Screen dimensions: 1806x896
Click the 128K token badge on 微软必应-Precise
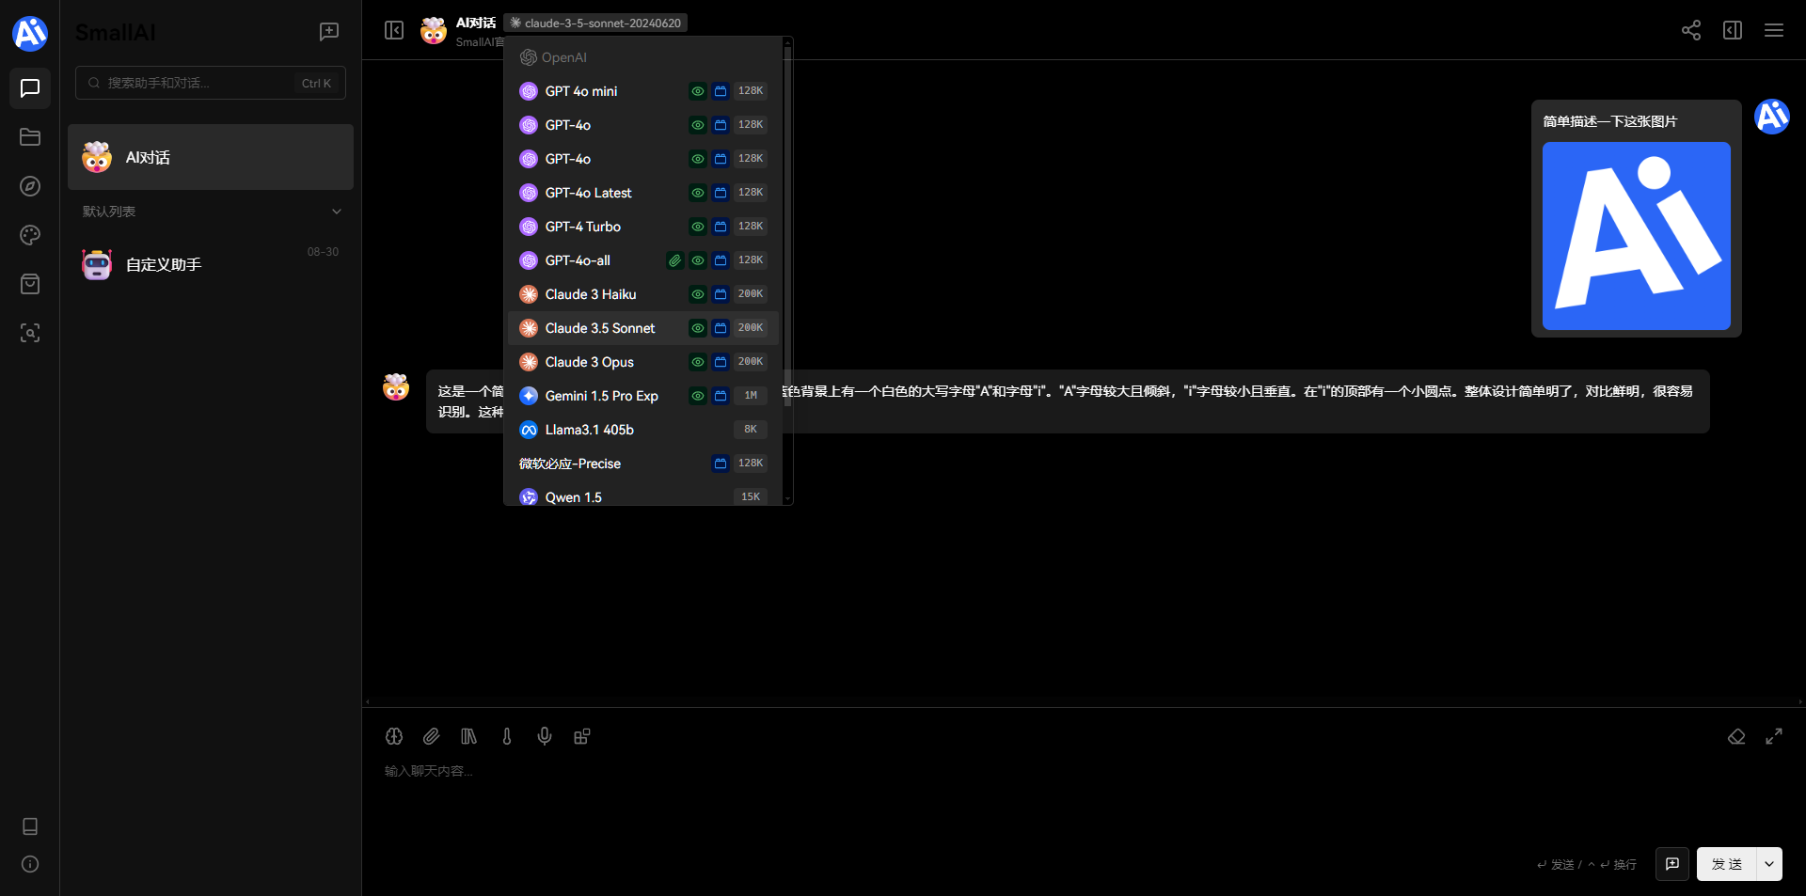click(751, 464)
